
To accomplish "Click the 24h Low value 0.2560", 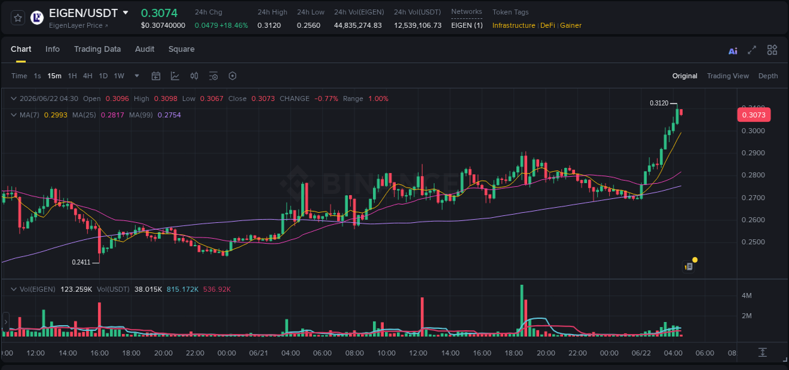I will pos(309,25).
